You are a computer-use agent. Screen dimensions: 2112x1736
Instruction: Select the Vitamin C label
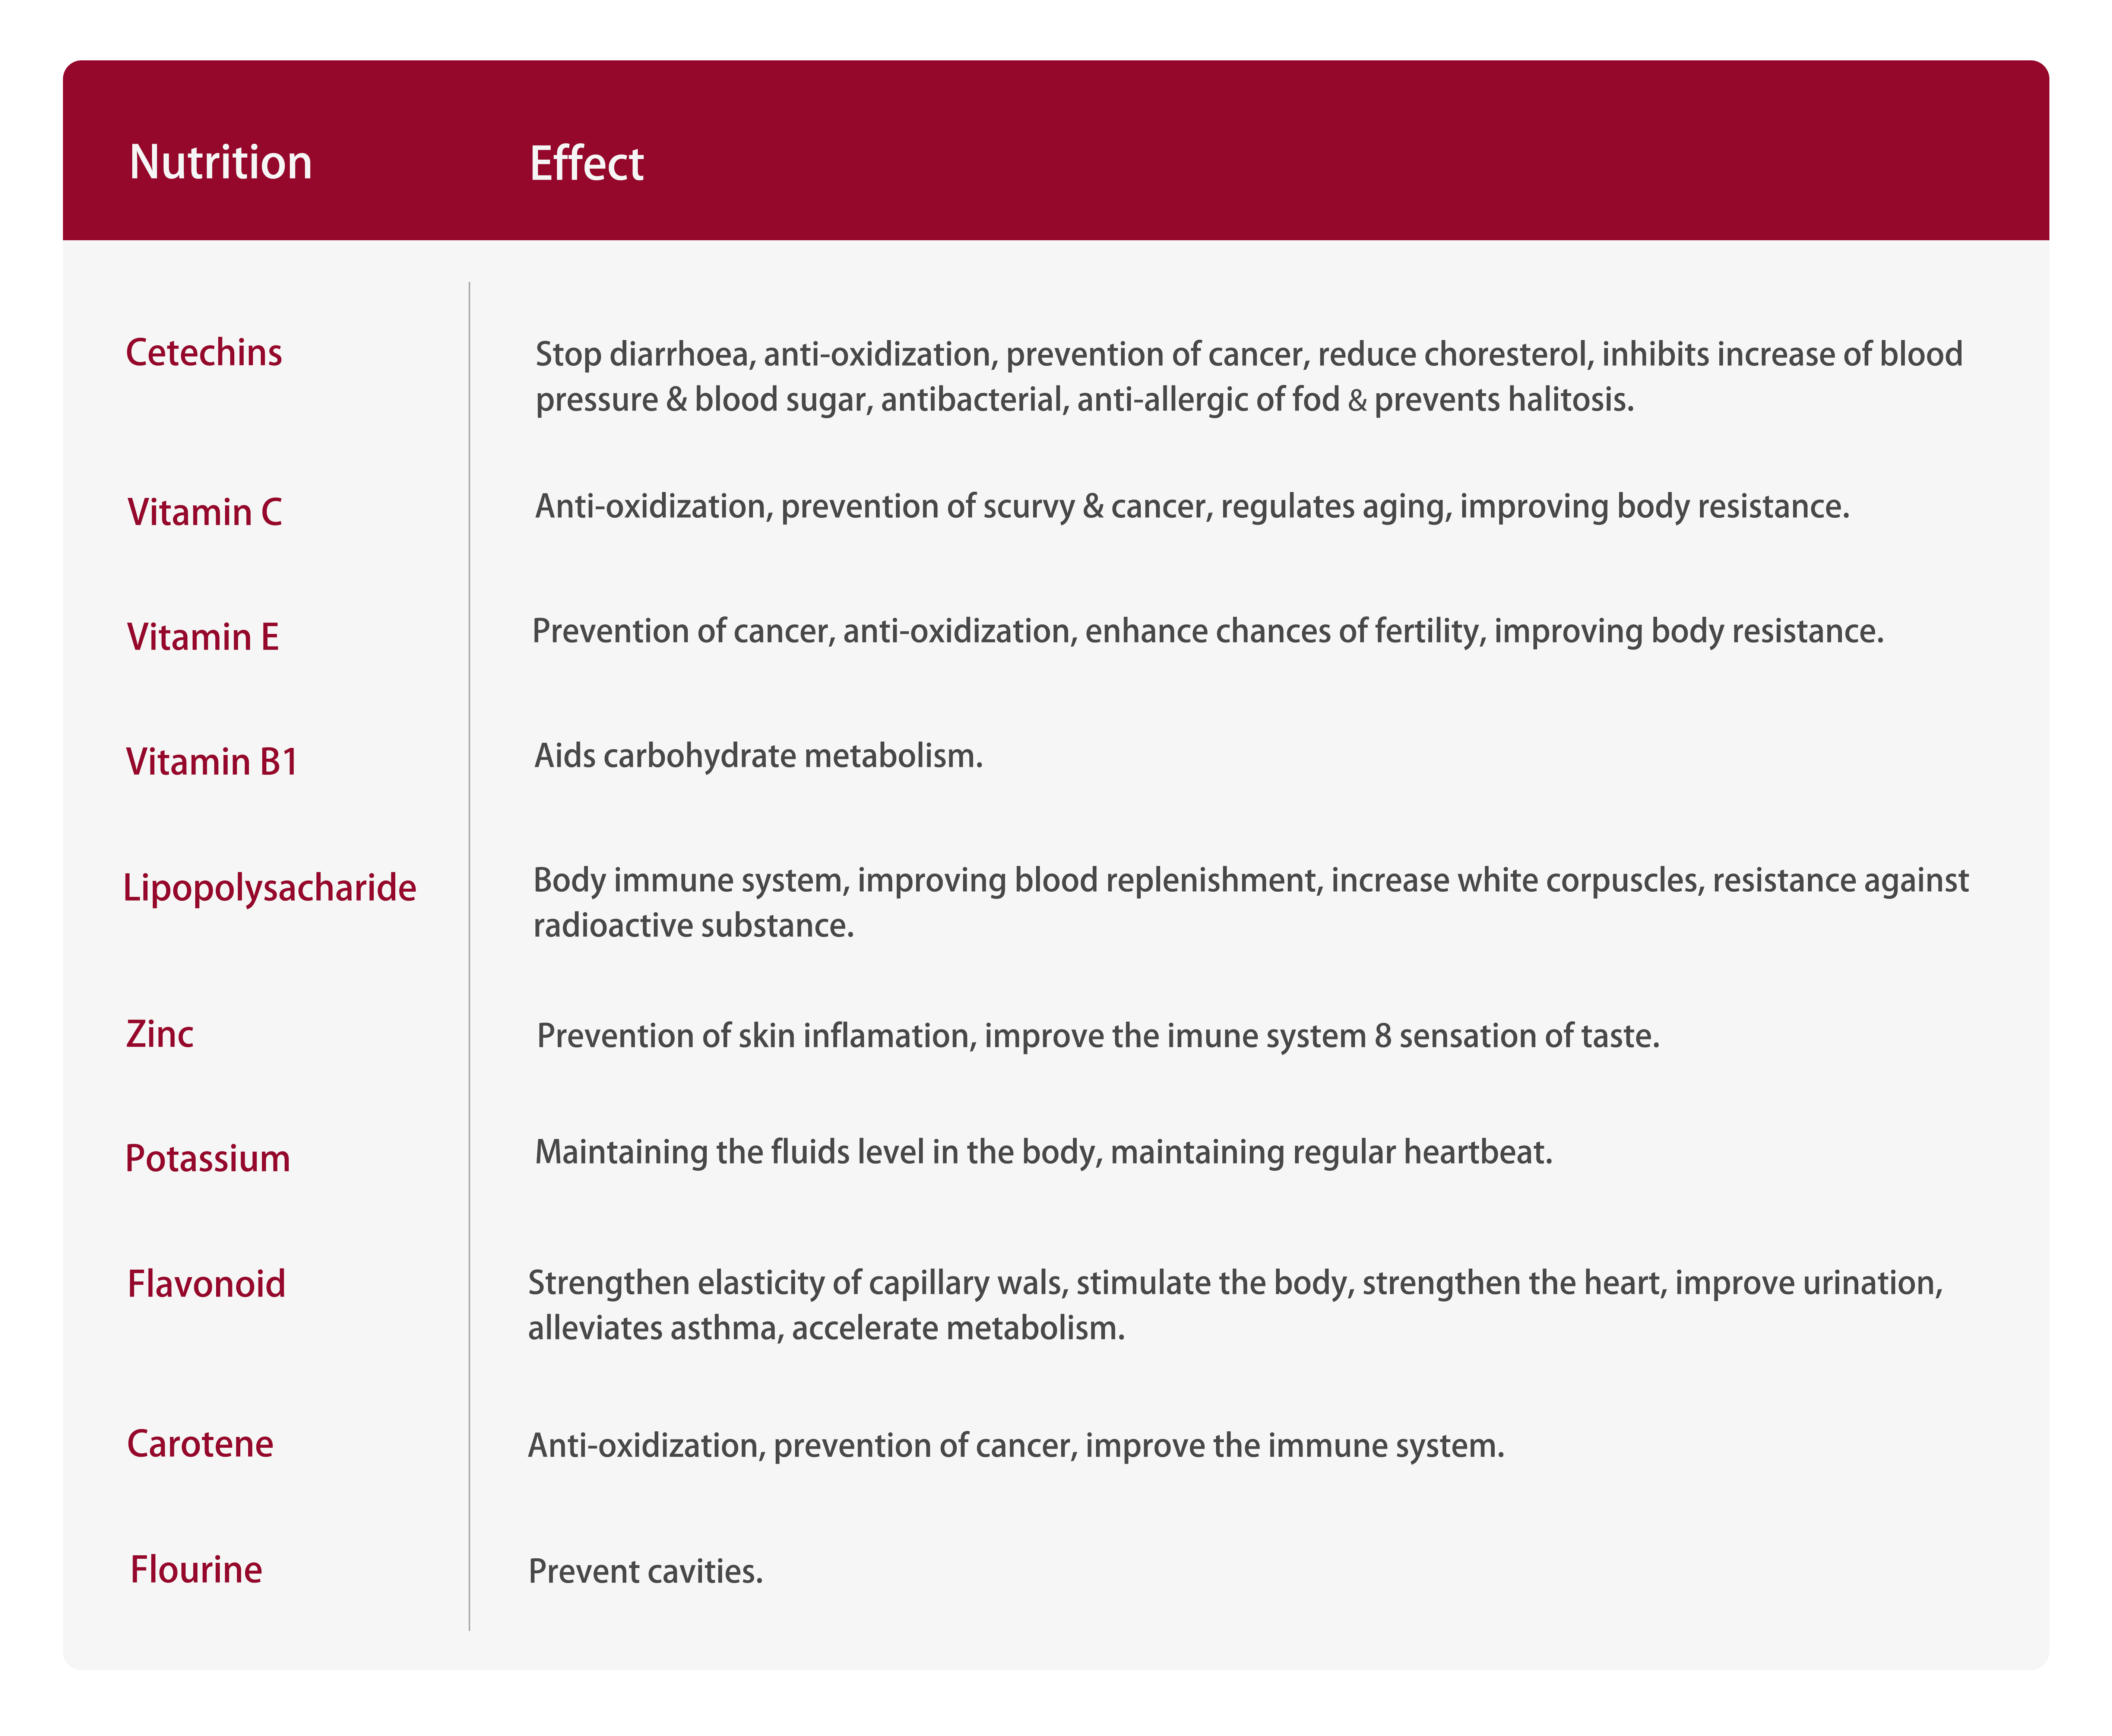point(204,512)
